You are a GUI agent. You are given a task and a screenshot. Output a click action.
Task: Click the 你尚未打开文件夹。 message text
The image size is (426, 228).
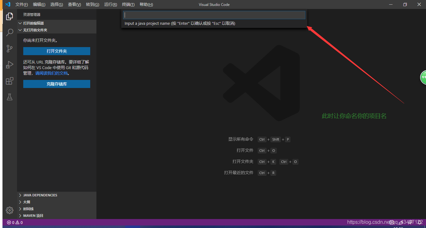[x=40, y=40]
